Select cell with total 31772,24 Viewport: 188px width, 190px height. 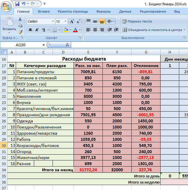(88, 170)
